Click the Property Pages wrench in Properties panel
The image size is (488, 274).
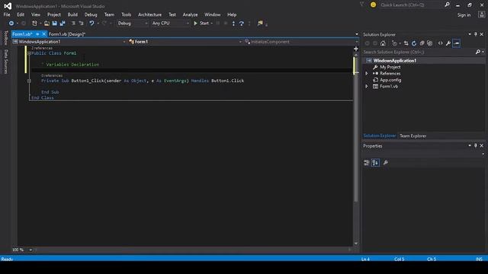[x=386, y=162]
